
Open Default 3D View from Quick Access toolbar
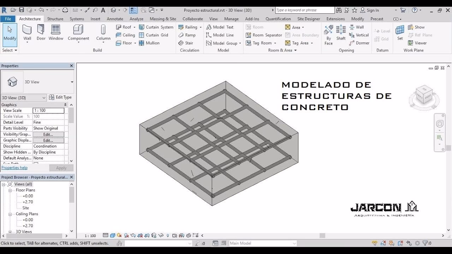point(113,10)
